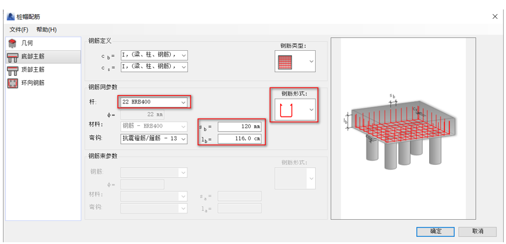Click the red grid rebar type icon

point(286,61)
